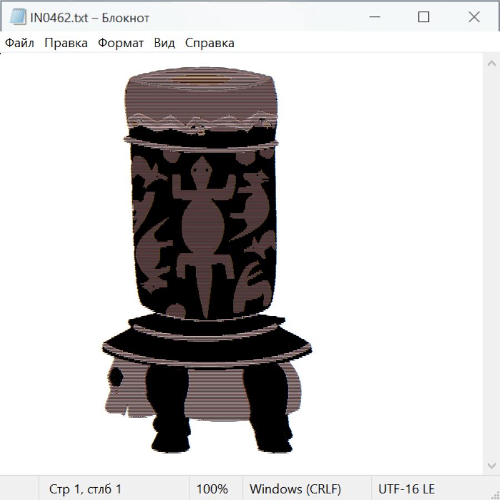Viewport: 500px width, 500px height.
Task: Maximize the Notepad window
Action: 424,17
